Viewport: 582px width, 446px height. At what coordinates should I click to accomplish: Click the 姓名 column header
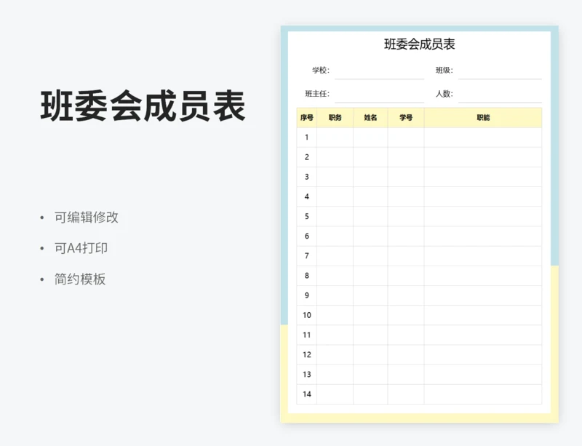[370, 118]
